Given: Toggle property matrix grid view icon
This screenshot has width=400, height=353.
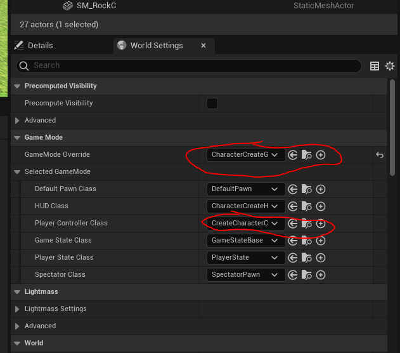Looking at the screenshot, I should (x=375, y=66).
